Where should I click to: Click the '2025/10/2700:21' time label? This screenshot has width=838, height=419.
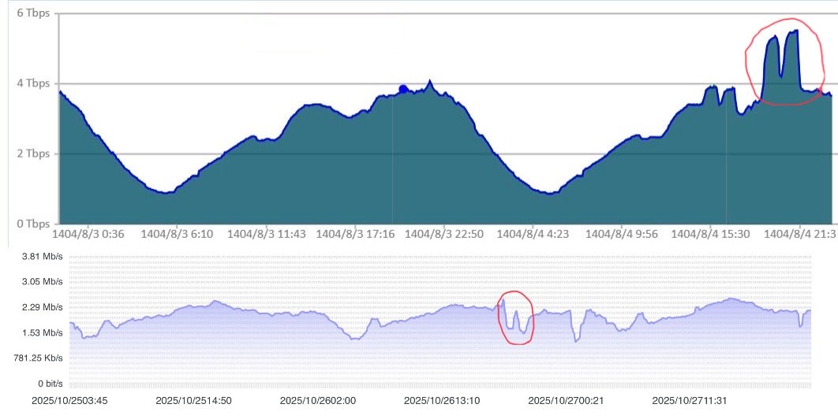(566, 400)
